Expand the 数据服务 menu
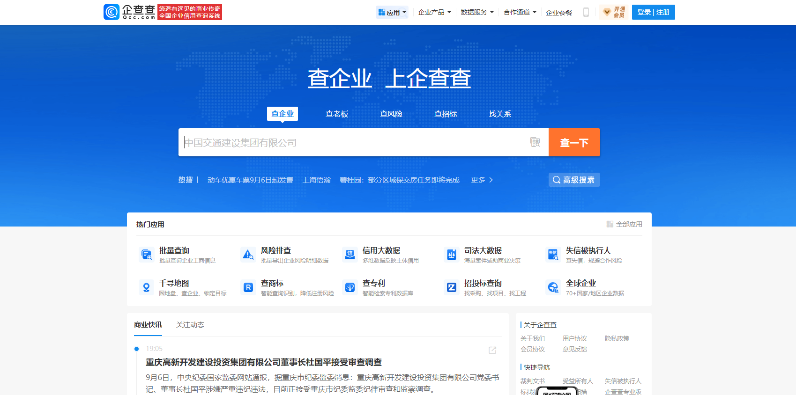 point(477,12)
